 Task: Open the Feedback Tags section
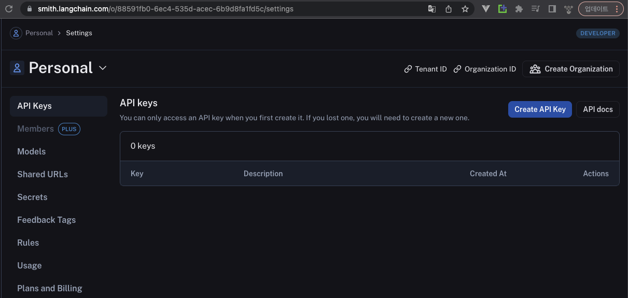pyautogui.click(x=47, y=220)
